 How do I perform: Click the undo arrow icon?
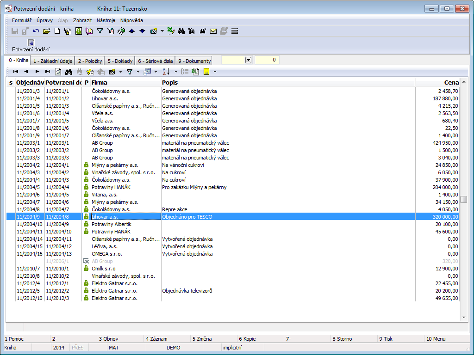[x=36, y=31]
